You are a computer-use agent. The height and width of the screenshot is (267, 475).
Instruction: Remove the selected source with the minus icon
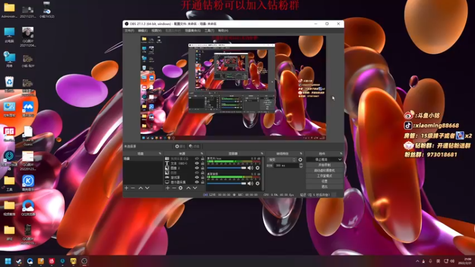coord(174,188)
